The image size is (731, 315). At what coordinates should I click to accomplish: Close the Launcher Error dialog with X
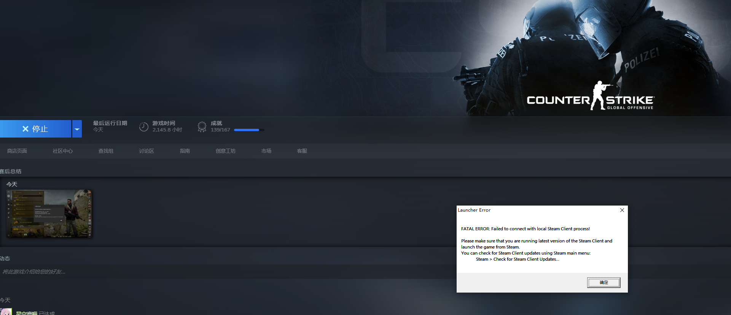(622, 210)
